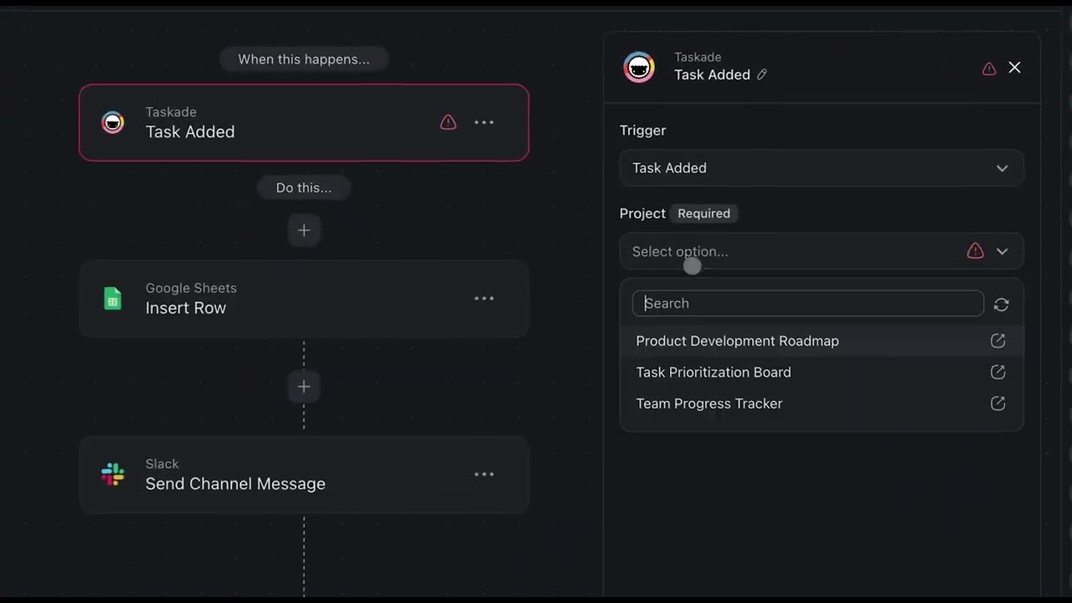Click the Task Added title in the panel header
Viewport: 1072px width, 603px height.
[712, 75]
